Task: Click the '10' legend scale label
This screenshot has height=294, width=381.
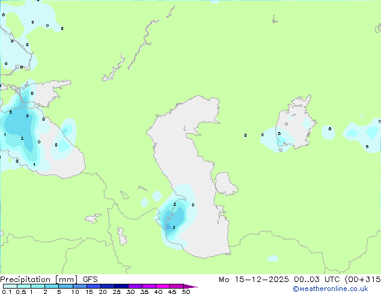Action: (x=75, y=292)
